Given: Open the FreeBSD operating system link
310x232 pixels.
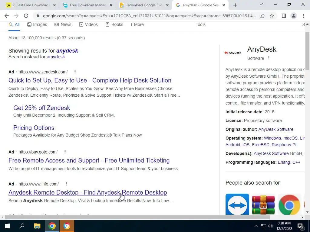Looking at the screenshot, I should pos(261,145).
